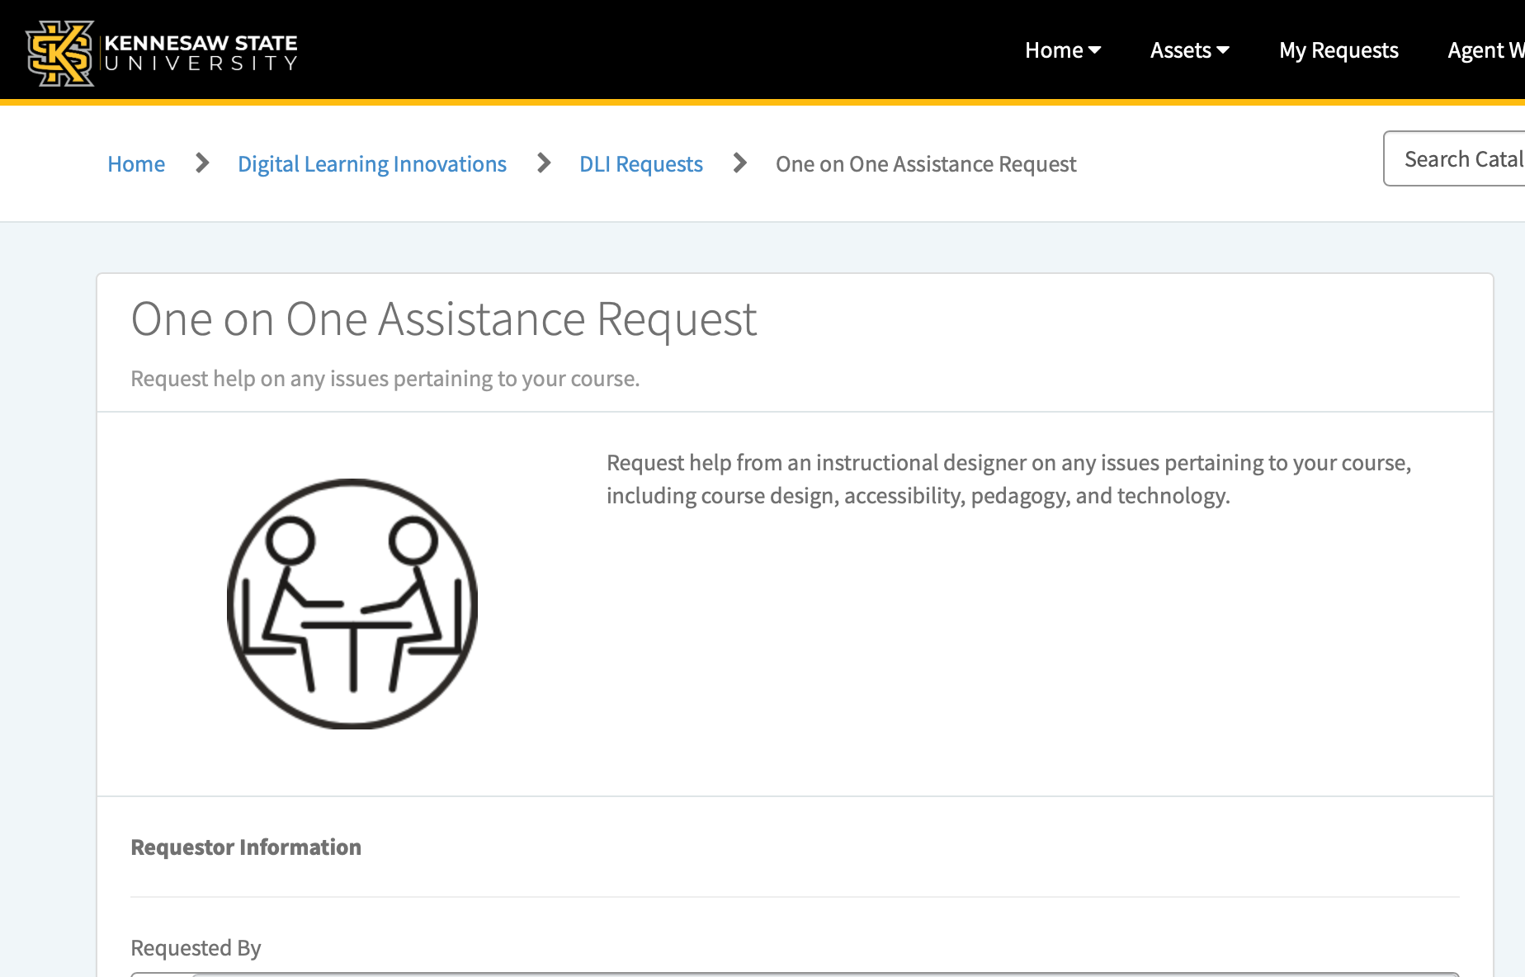Screen dimensions: 1525x977
Task: Click the breadcrumb chevron after Home
Action: 201,164
